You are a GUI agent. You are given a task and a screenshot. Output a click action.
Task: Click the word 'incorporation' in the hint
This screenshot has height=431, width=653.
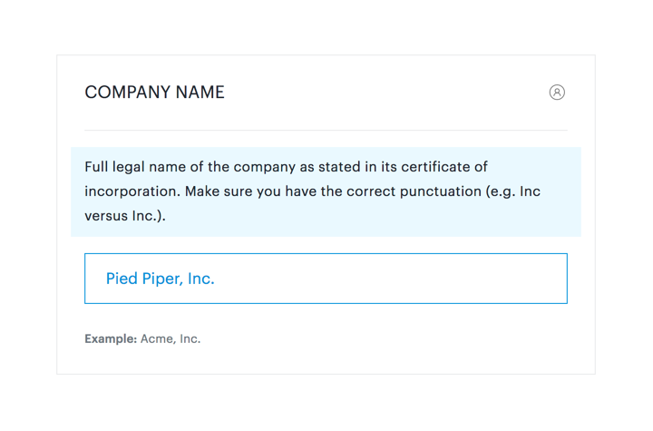(x=132, y=191)
